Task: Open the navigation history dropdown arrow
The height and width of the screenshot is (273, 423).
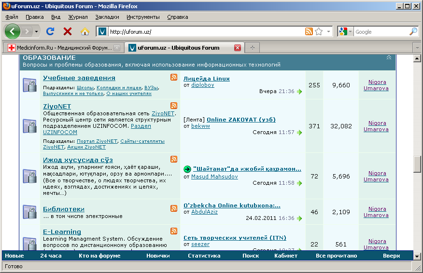Action: click(36, 32)
